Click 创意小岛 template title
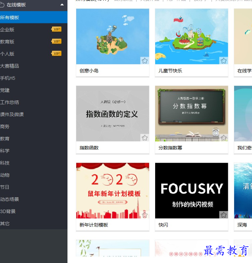This screenshot has height=263, width=252. [x=89, y=71]
